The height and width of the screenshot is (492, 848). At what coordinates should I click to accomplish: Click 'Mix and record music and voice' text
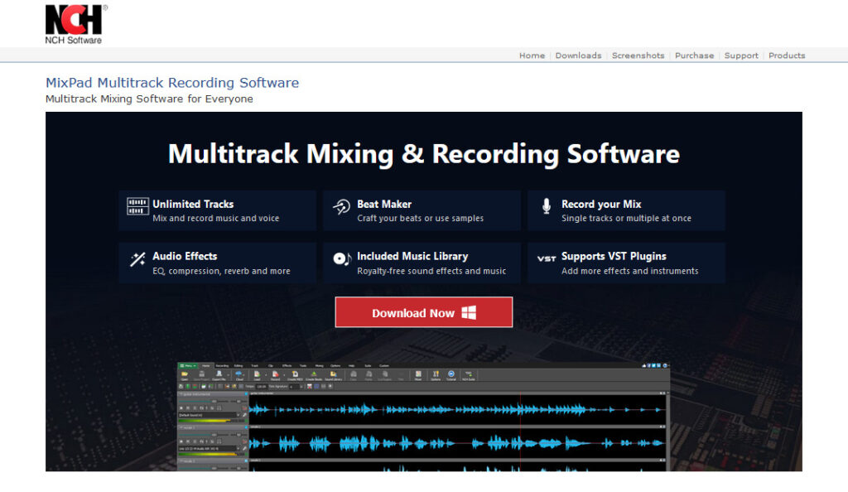(x=216, y=218)
